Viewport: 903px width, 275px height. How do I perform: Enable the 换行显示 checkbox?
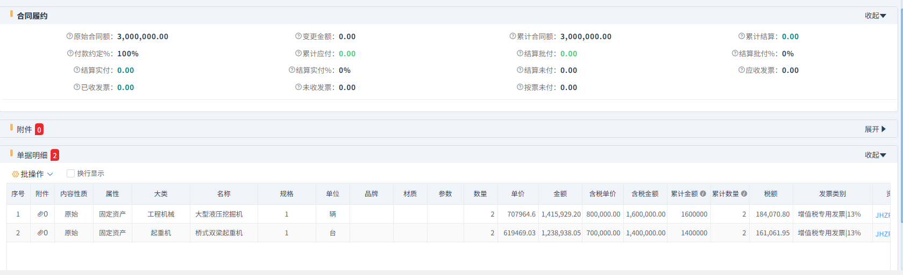[70, 173]
